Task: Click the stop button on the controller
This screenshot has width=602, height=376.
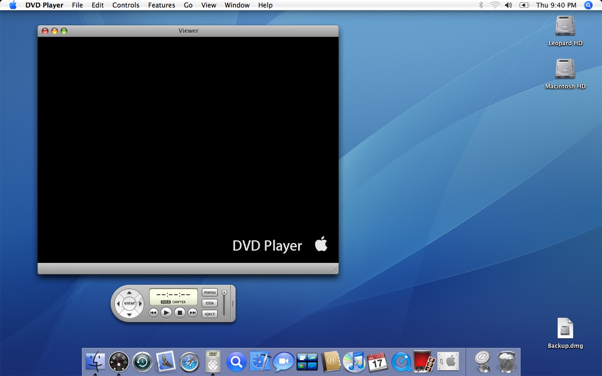Action: point(180,313)
